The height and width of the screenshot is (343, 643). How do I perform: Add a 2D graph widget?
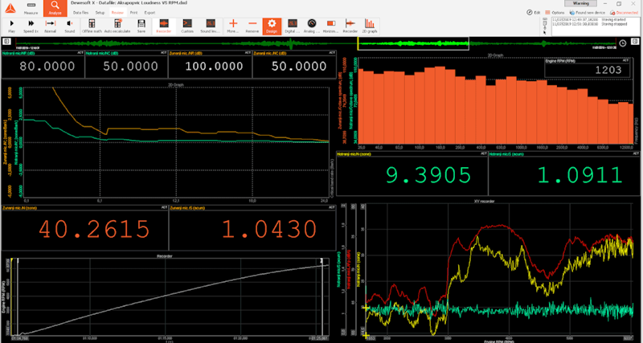(370, 27)
